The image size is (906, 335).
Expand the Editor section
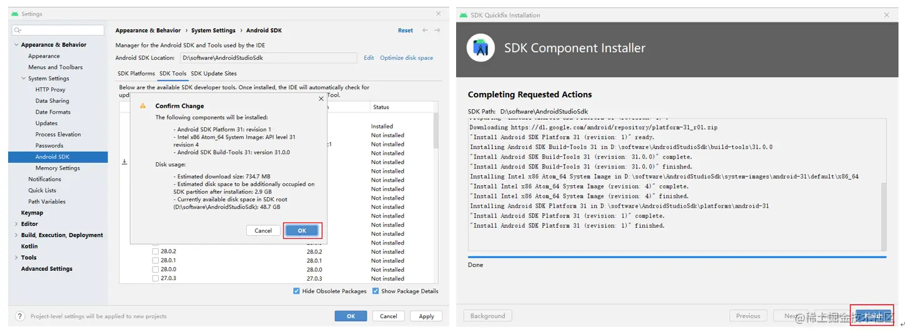[x=16, y=224]
